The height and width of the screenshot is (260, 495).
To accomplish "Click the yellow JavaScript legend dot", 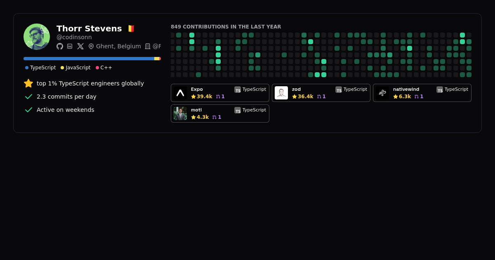I will pos(62,68).
